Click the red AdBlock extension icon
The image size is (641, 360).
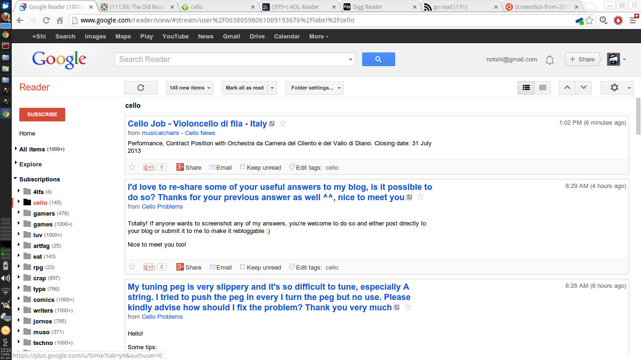click(x=618, y=21)
